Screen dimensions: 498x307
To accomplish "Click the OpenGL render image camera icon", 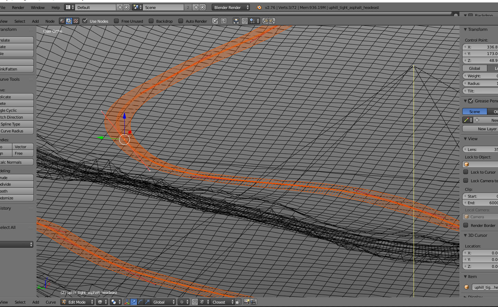I will point(246,302).
